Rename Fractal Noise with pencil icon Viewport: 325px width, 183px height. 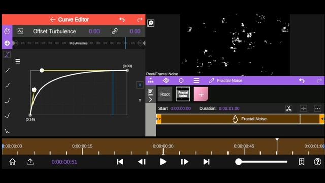(212, 80)
